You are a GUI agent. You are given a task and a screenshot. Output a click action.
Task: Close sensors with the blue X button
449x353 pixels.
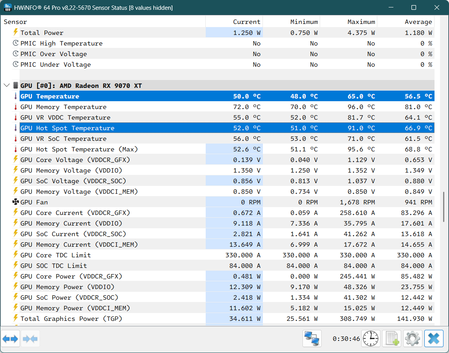click(x=434, y=338)
